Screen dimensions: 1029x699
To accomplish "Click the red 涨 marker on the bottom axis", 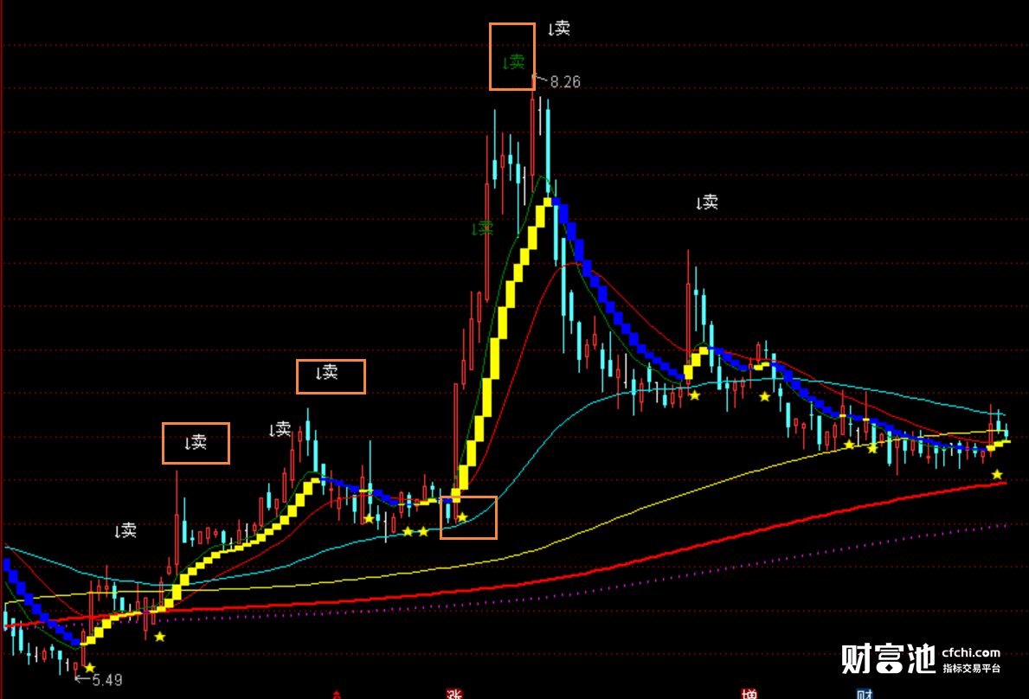I will [x=454, y=694].
